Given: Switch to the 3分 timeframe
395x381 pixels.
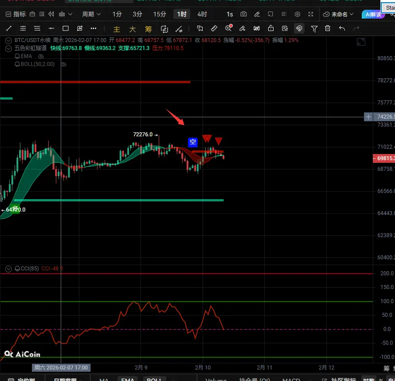Looking at the screenshot, I should (x=137, y=14).
